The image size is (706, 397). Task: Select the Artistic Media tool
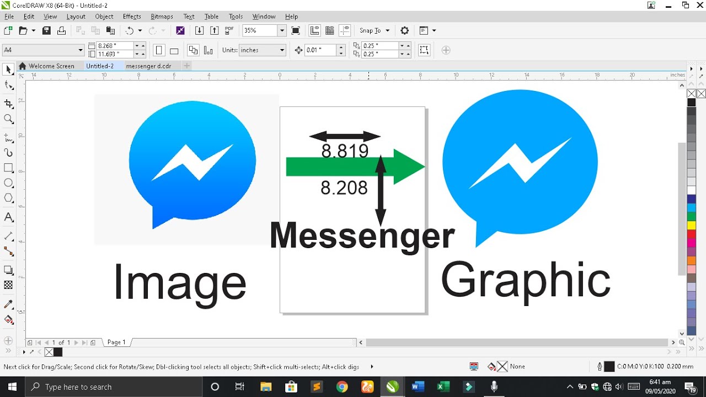(8, 153)
